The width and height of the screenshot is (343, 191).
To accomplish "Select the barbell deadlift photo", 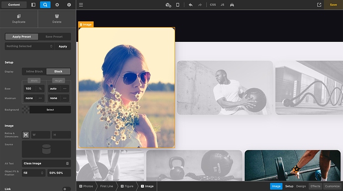I will point(293,166).
